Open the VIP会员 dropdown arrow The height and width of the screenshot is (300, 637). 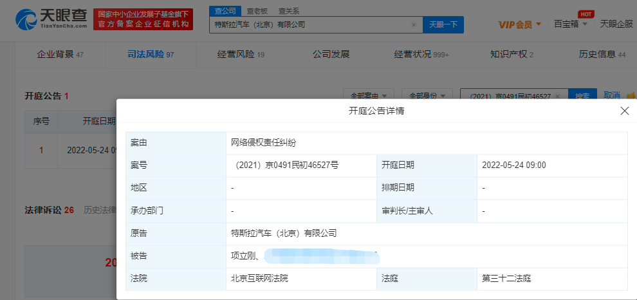539,24
